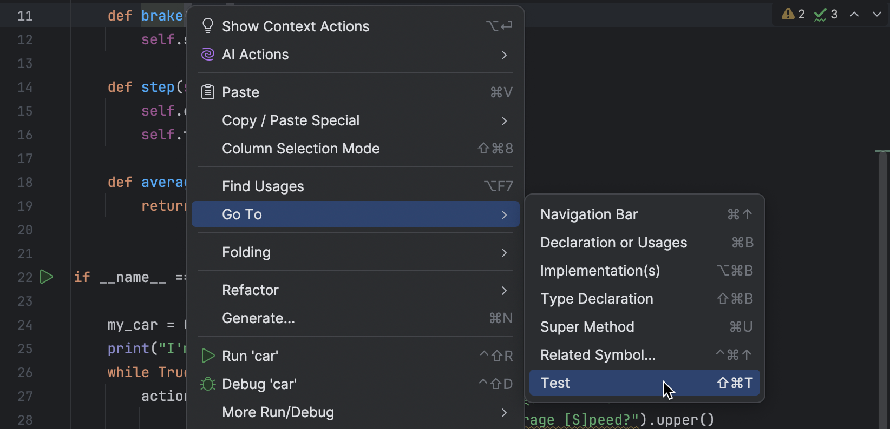Click the AI Actions spiral icon
Screen dimensions: 890x429
pos(208,55)
